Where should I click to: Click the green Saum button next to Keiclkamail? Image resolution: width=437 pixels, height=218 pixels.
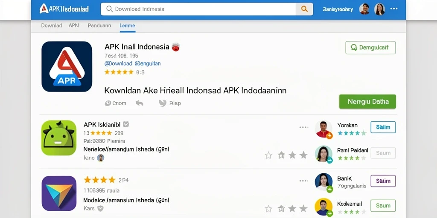click(x=383, y=206)
